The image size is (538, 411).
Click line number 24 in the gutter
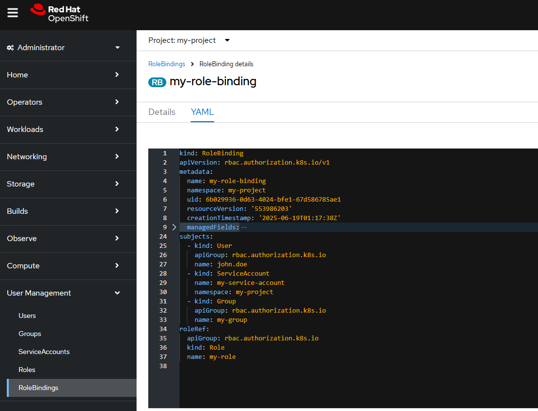click(x=163, y=236)
